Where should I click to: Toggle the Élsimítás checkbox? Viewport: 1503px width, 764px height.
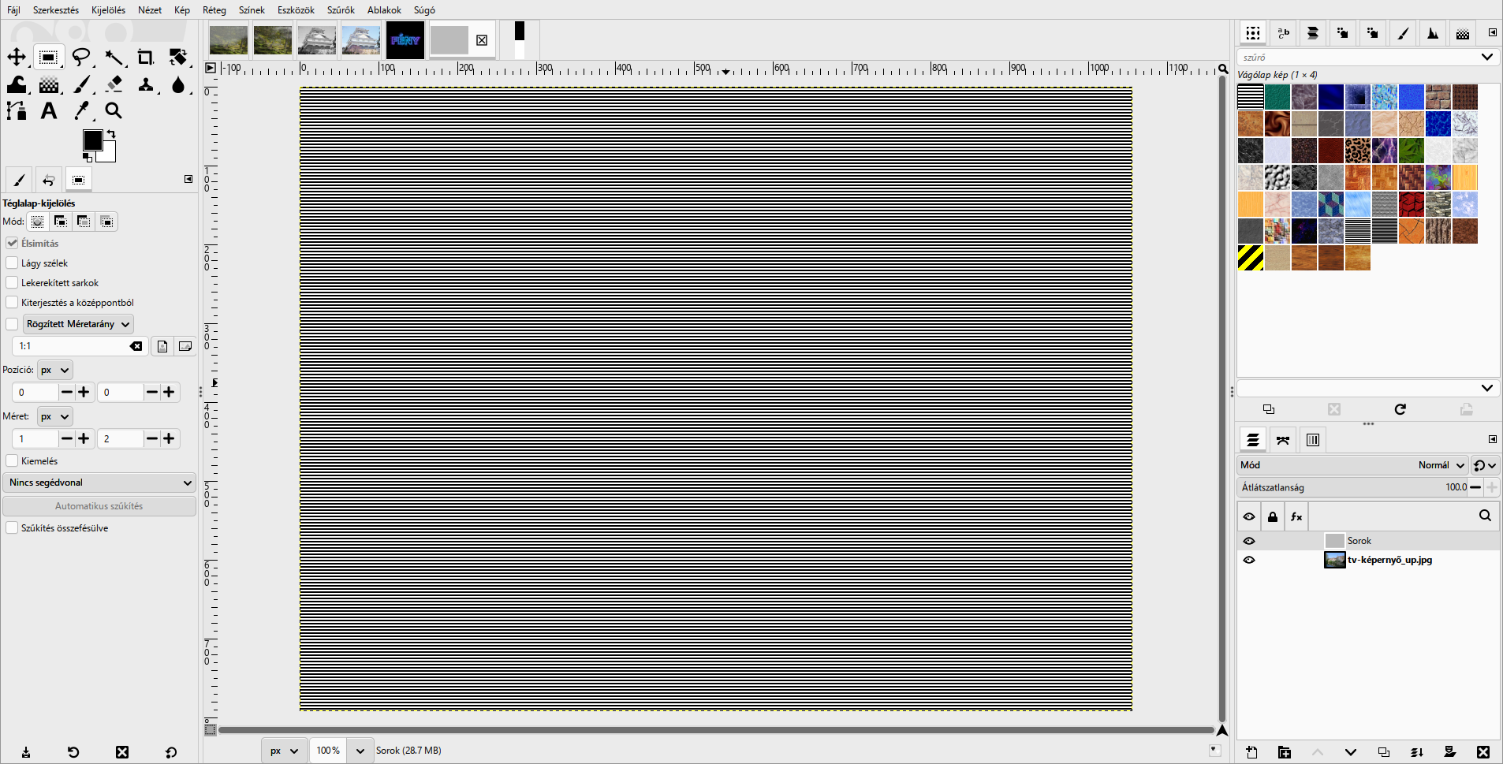tap(12, 243)
